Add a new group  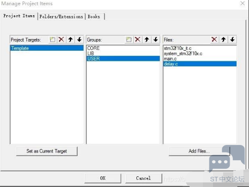tap(129, 40)
